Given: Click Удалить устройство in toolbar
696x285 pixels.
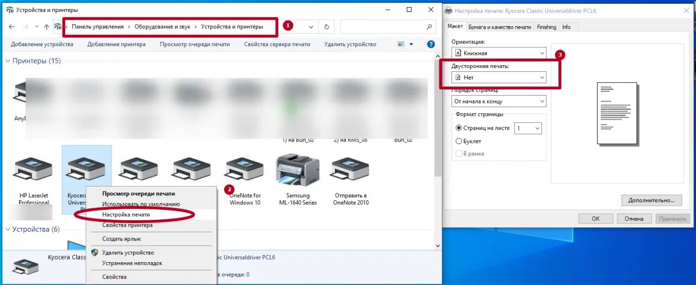Looking at the screenshot, I should [350, 45].
